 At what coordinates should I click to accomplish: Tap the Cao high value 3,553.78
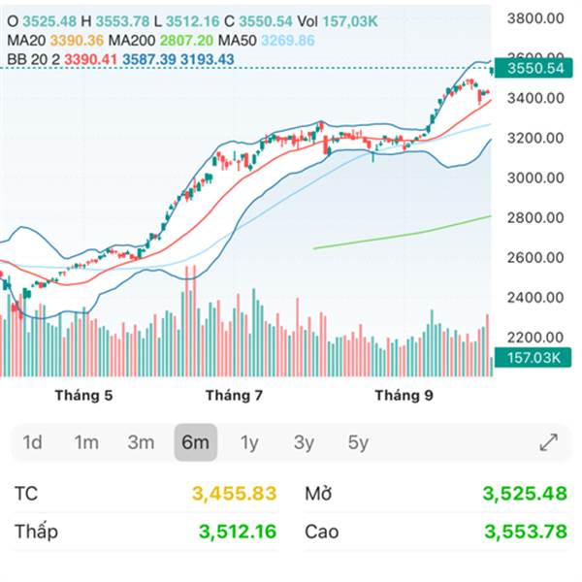pyautogui.click(x=524, y=532)
